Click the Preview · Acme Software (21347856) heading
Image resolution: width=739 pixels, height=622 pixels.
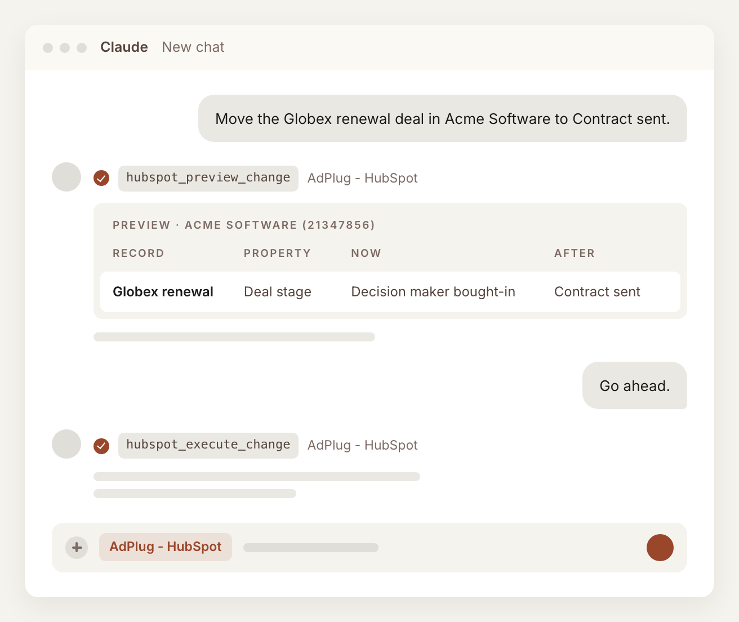tap(244, 225)
